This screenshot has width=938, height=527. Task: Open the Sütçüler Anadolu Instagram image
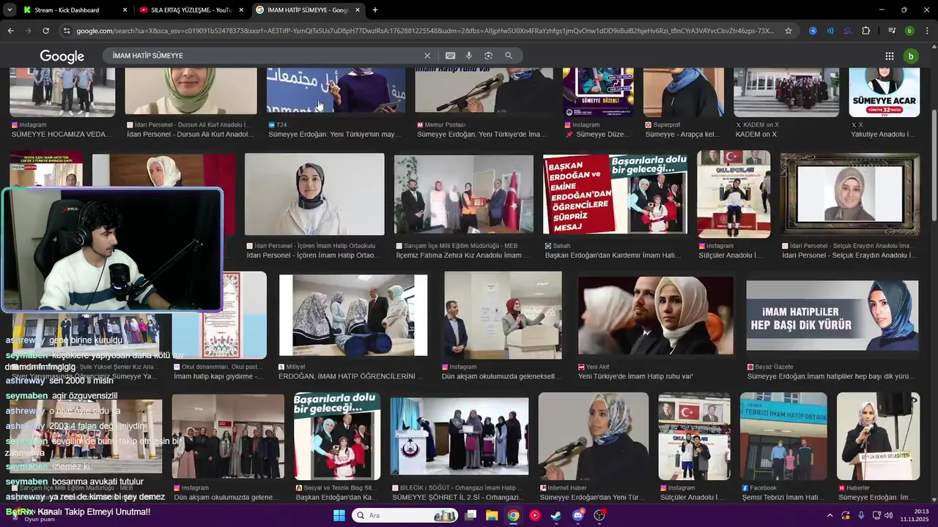(x=734, y=194)
